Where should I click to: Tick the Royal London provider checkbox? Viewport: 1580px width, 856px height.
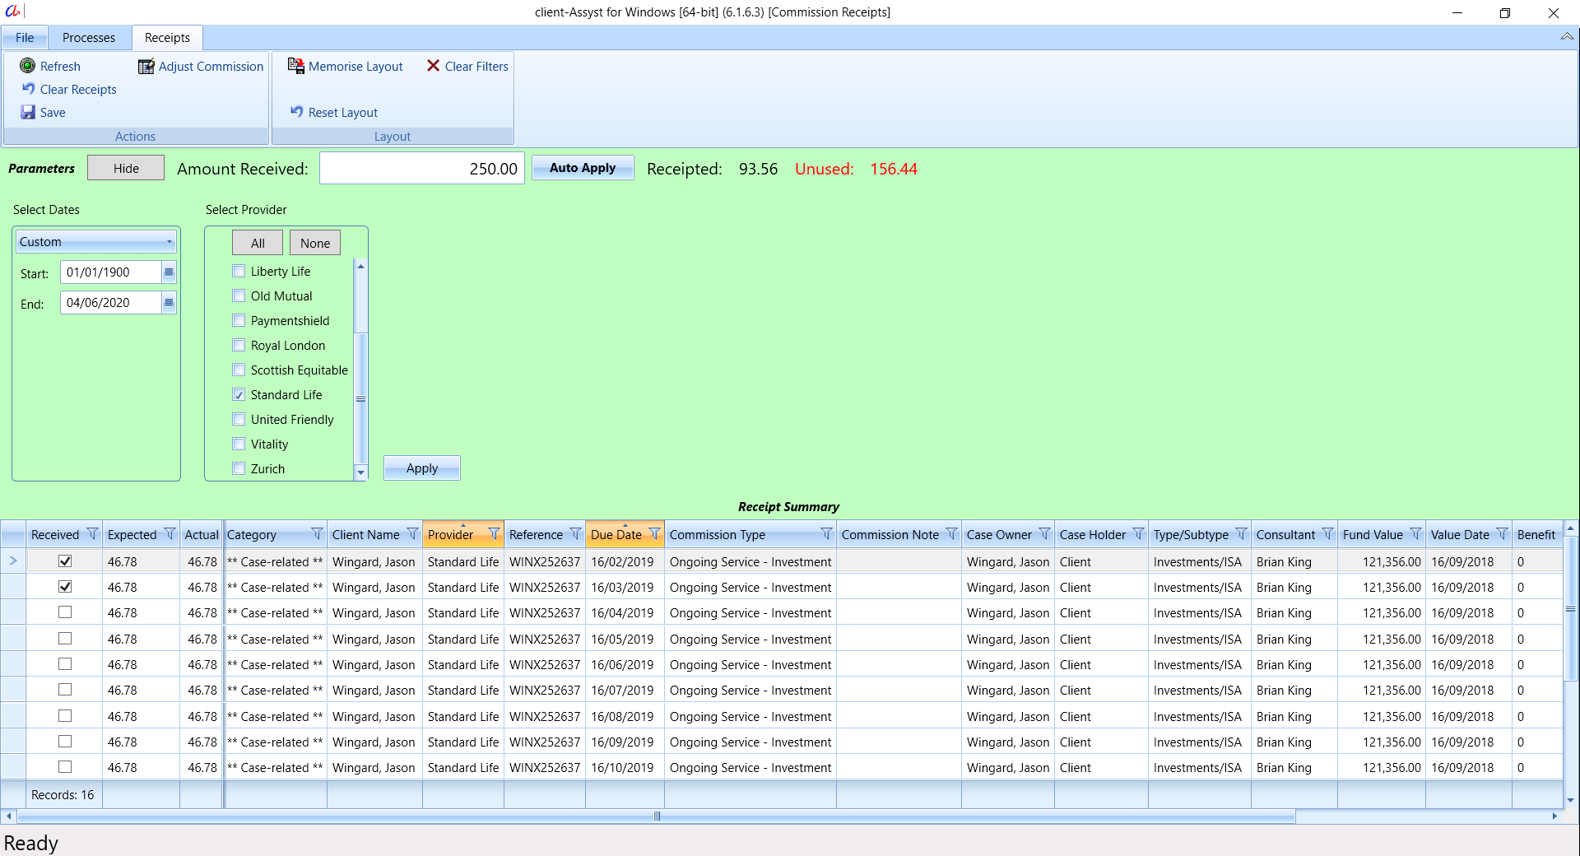239,345
